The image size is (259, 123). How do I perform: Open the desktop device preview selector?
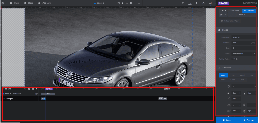210,3
